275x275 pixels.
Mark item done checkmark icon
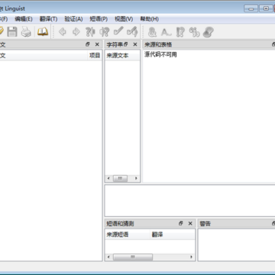(118, 31)
